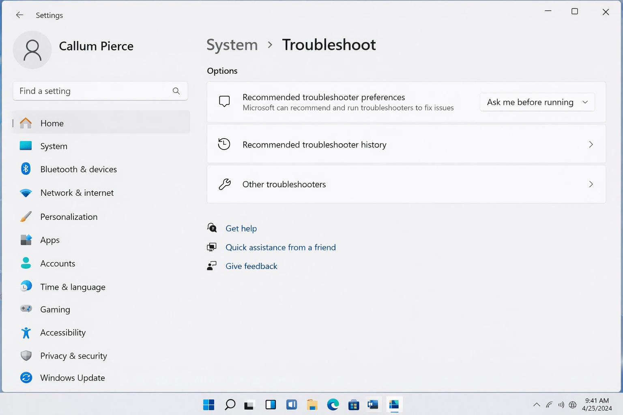Click System in the breadcrumb navigation

[232, 45]
